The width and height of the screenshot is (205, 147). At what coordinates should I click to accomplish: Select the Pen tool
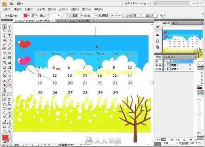point(4,36)
